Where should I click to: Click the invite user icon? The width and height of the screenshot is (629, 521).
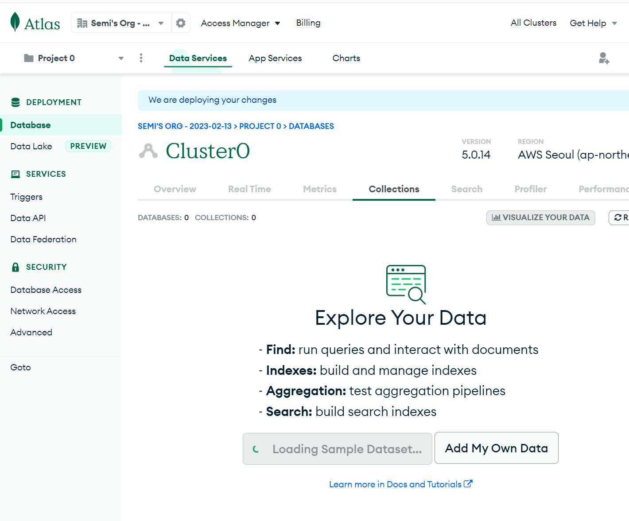click(604, 58)
